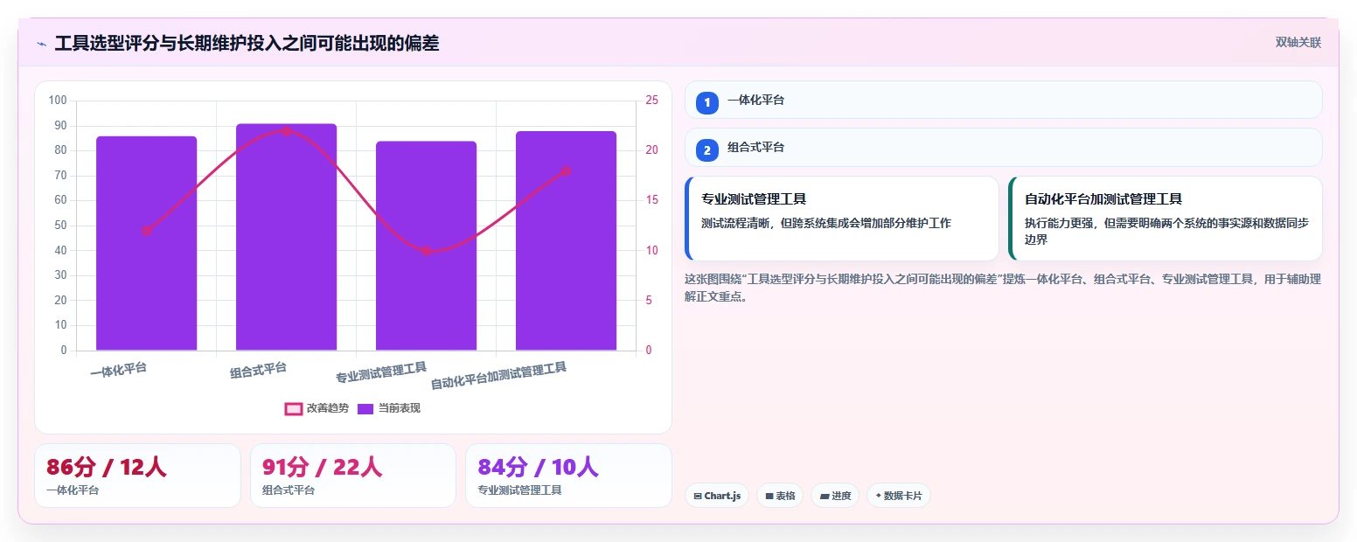Click the 86分 / 12人 stat card
The width and height of the screenshot is (1357, 542).
point(137,476)
